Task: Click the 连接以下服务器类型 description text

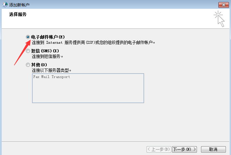Action: click(51, 71)
